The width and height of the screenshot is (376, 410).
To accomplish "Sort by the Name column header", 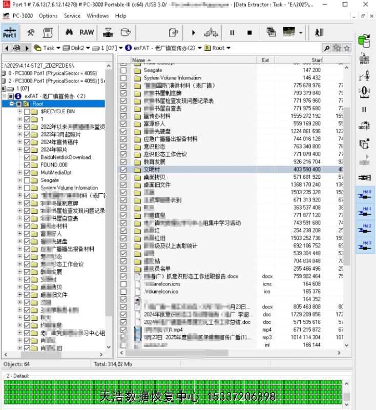I will (x=139, y=60).
